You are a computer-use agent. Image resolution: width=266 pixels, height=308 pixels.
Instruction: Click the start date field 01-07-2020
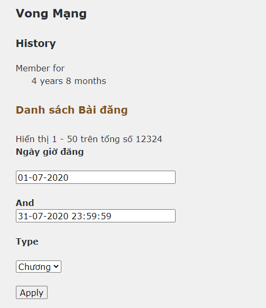click(x=96, y=178)
